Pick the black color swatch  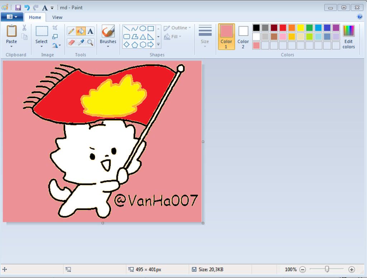tap(256, 28)
